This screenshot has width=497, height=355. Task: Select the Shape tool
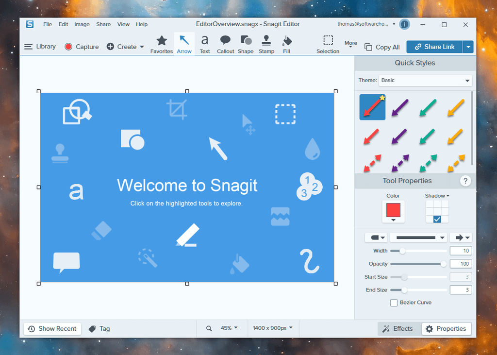[246, 44]
